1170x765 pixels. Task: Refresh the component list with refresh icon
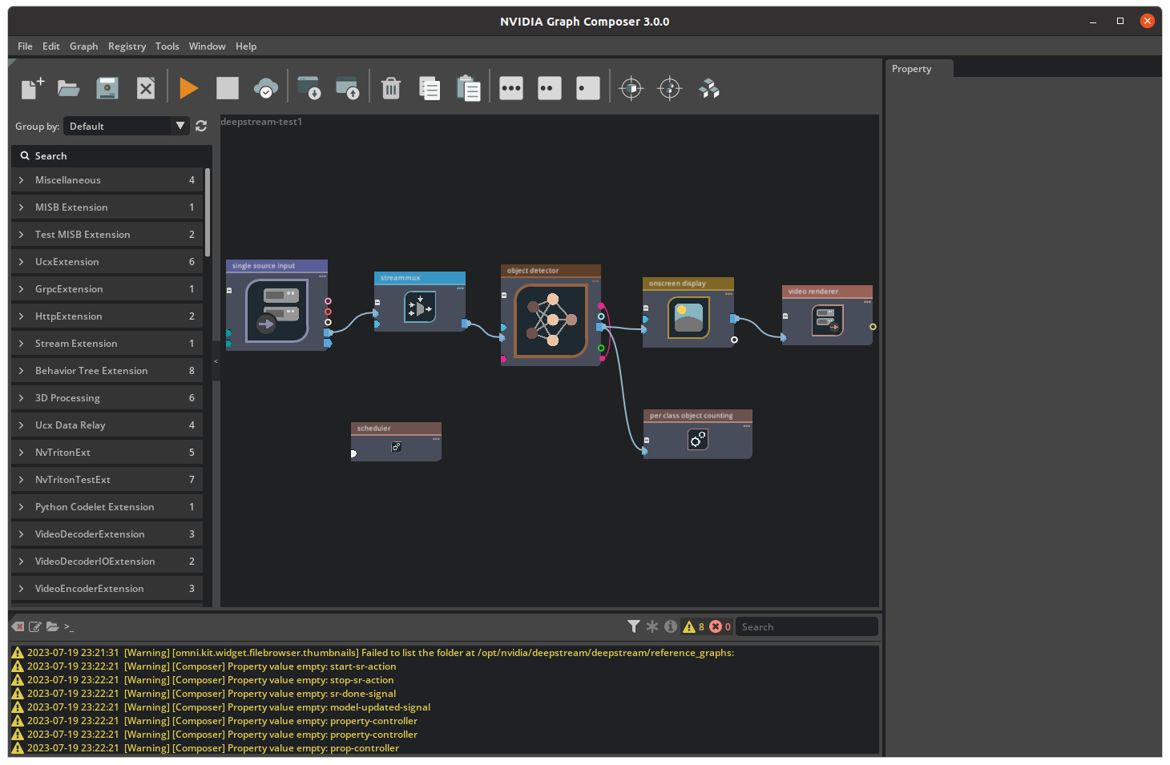(201, 126)
